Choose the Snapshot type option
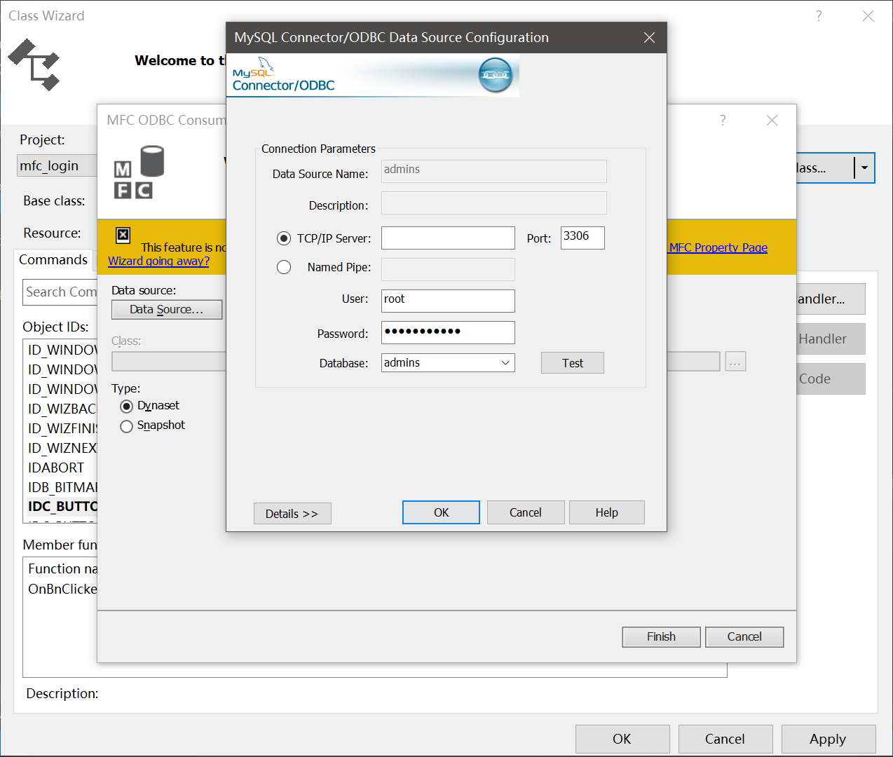The height and width of the screenshot is (757, 893). pyautogui.click(x=126, y=426)
